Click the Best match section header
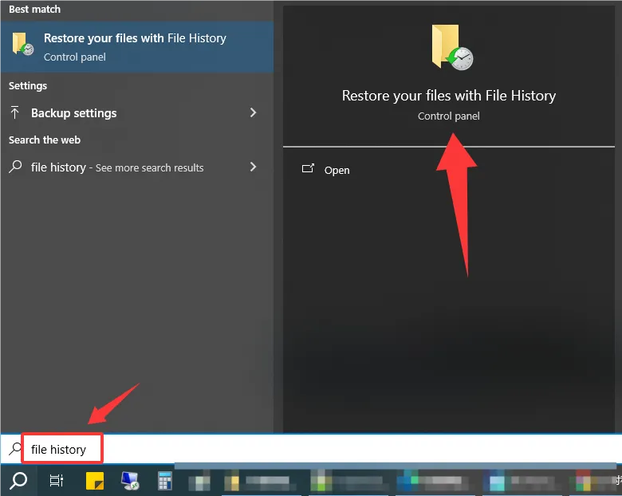 click(x=34, y=9)
